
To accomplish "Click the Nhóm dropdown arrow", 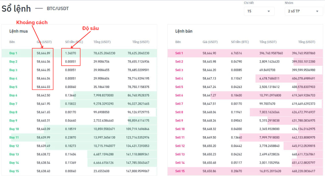I will (x=317, y=11).
